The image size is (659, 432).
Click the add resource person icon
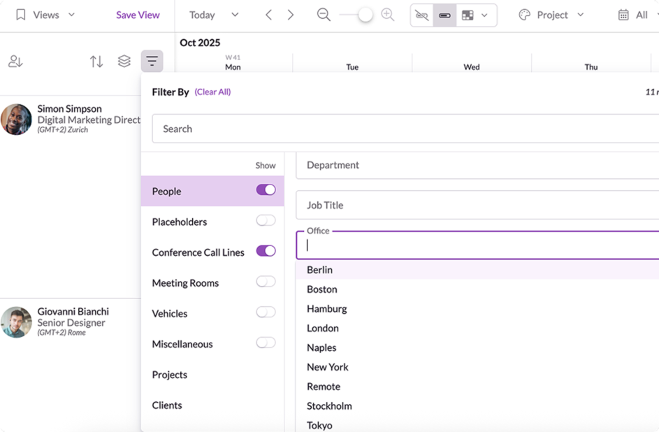[15, 61]
